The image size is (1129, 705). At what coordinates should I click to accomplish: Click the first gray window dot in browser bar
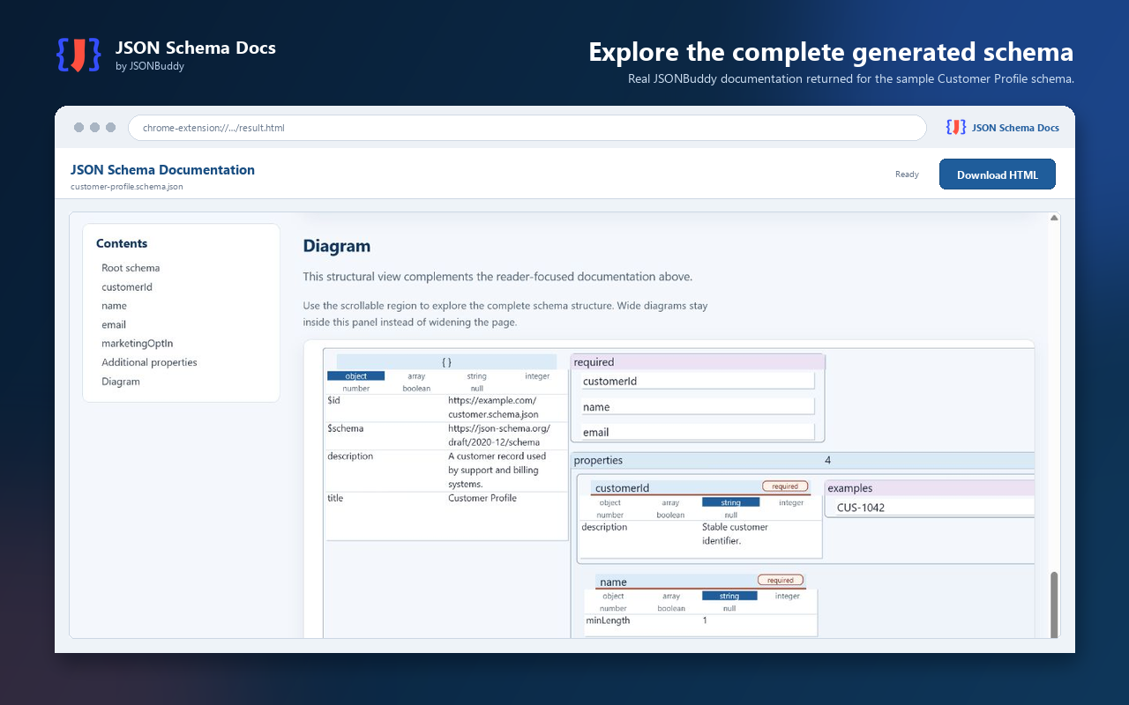click(79, 128)
